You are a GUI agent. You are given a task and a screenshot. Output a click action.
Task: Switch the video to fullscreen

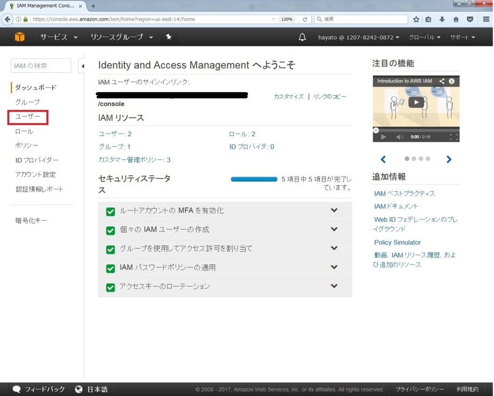click(x=453, y=137)
